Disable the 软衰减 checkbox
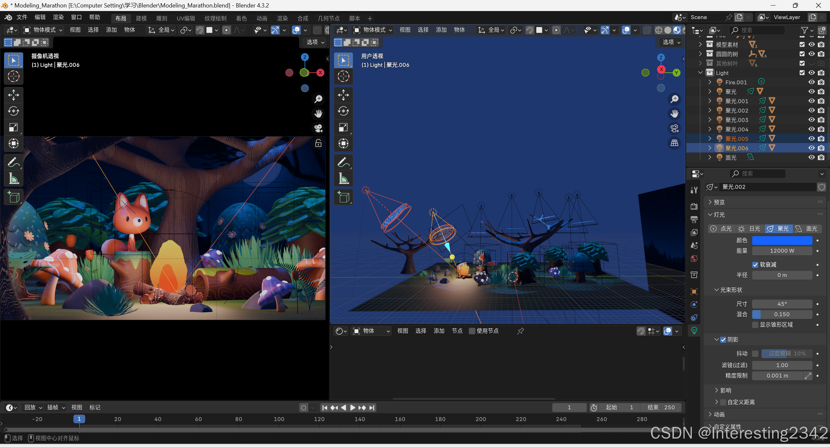Screen dimensions: 830x447 pyautogui.click(x=755, y=265)
